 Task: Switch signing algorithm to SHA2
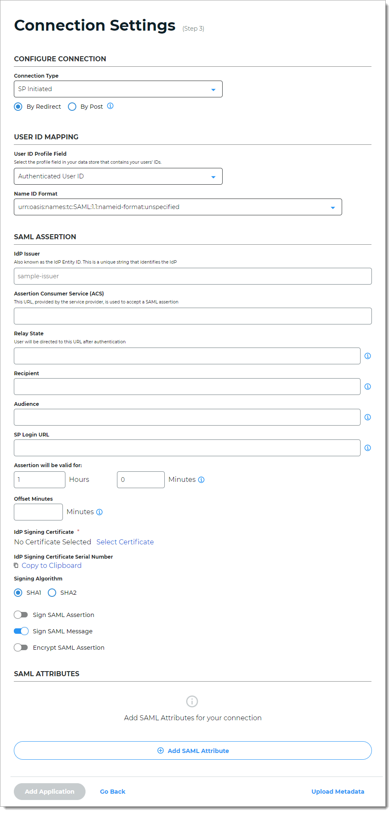click(52, 593)
